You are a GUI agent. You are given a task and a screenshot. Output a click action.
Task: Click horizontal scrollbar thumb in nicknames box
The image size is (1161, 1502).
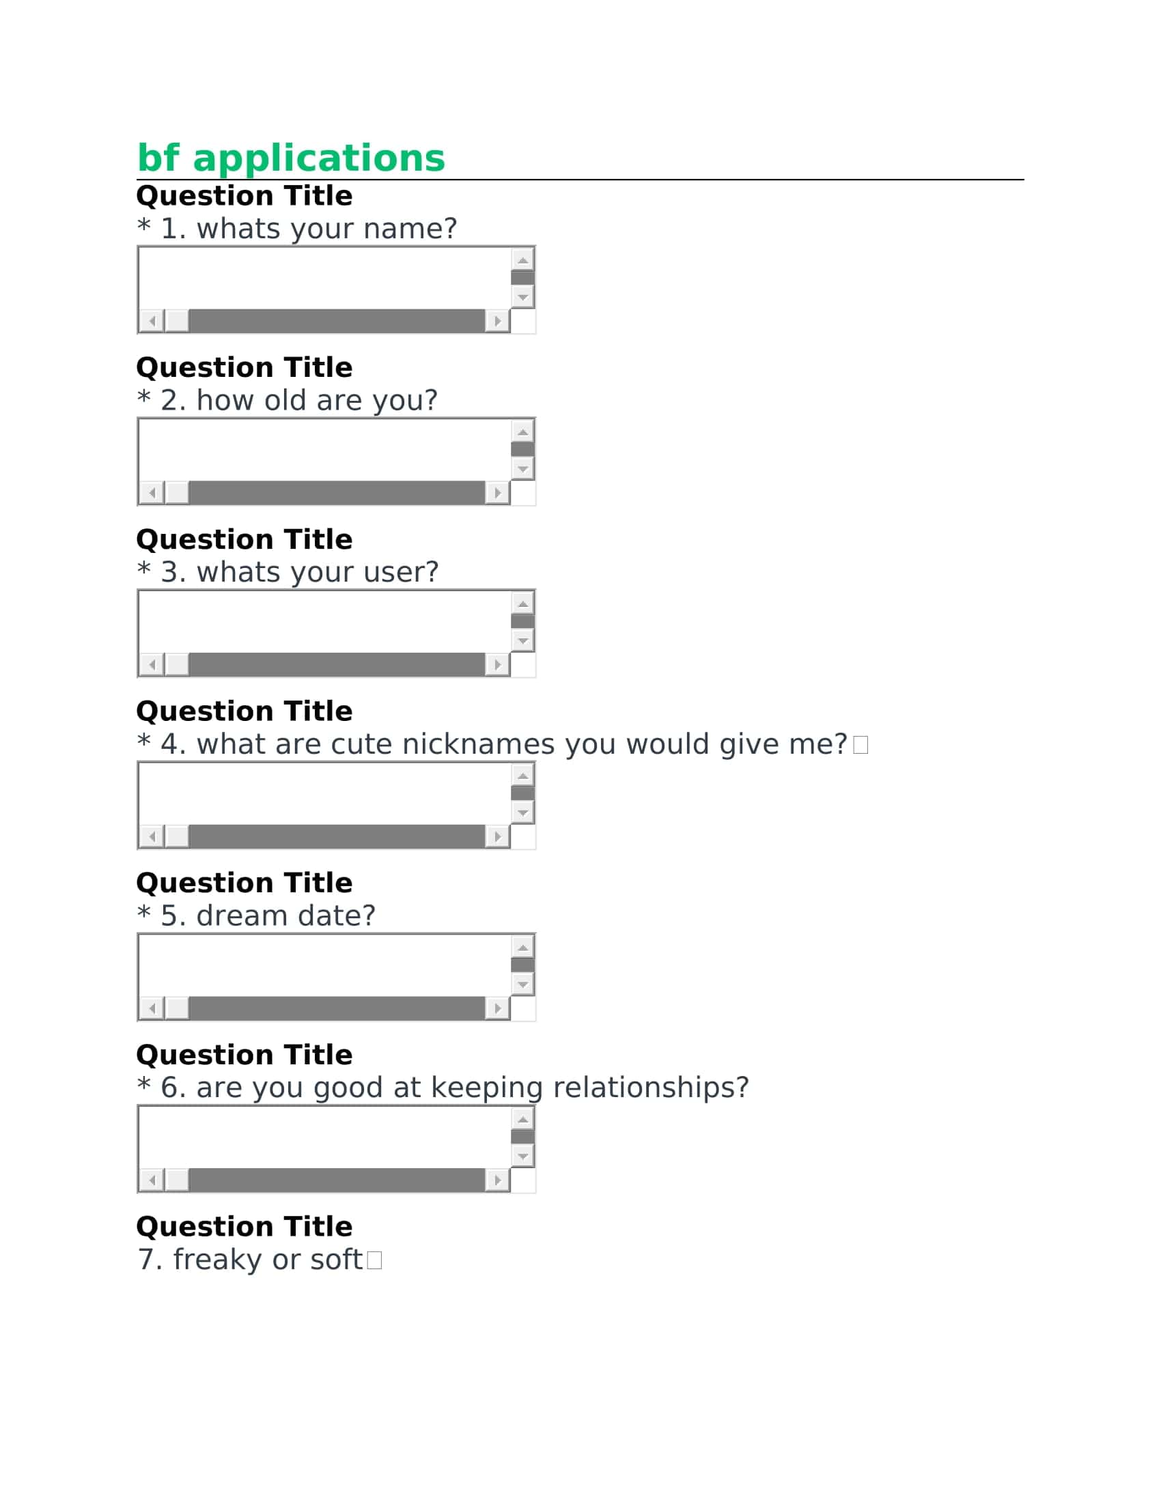[337, 836]
